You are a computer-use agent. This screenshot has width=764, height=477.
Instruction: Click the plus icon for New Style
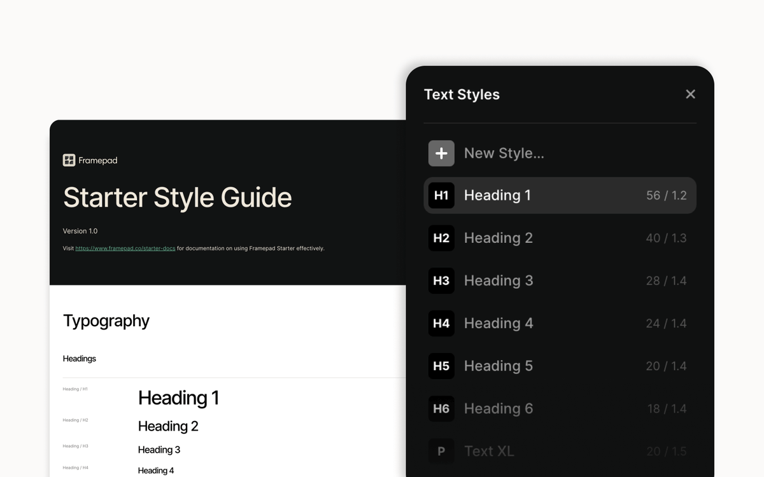[x=441, y=153]
